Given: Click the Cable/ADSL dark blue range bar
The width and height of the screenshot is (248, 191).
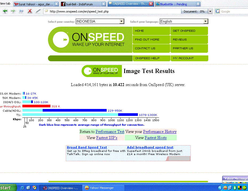Looking at the screenshot, I should point(75,110).
